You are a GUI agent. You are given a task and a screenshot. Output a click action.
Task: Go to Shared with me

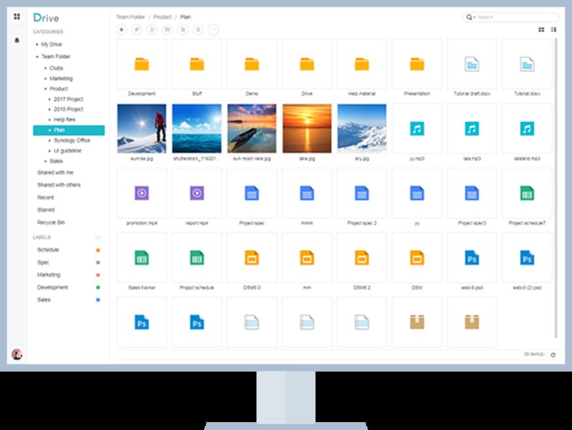point(55,173)
